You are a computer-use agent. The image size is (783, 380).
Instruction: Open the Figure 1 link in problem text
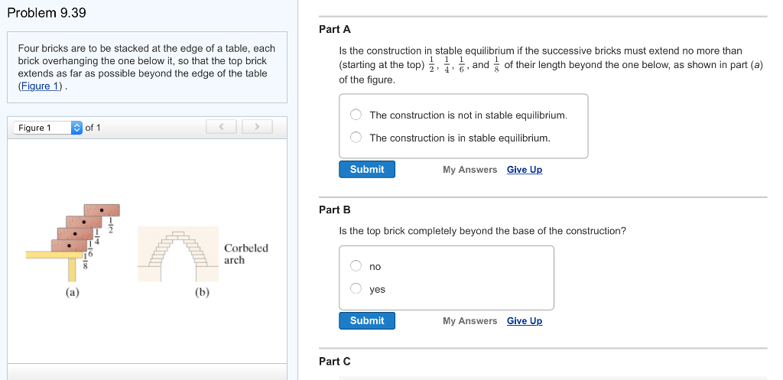pos(41,86)
